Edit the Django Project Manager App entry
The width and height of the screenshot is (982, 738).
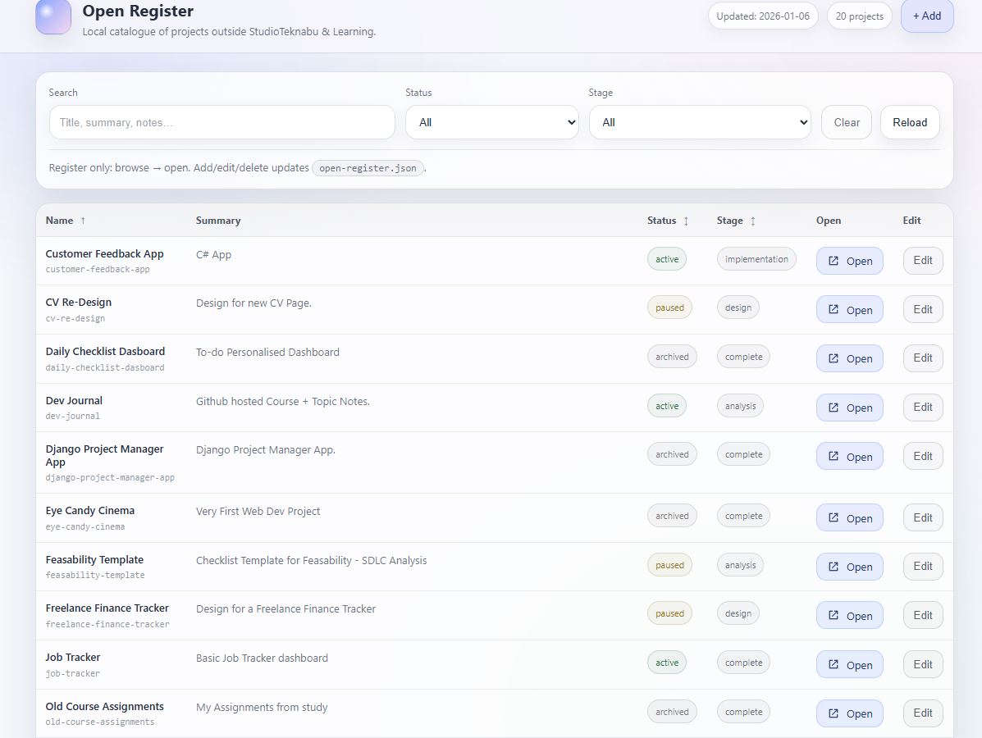pyautogui.click(x=922, y=456)
